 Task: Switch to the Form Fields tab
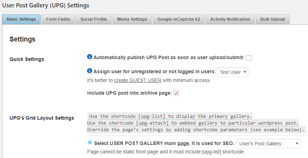(58, 19)
